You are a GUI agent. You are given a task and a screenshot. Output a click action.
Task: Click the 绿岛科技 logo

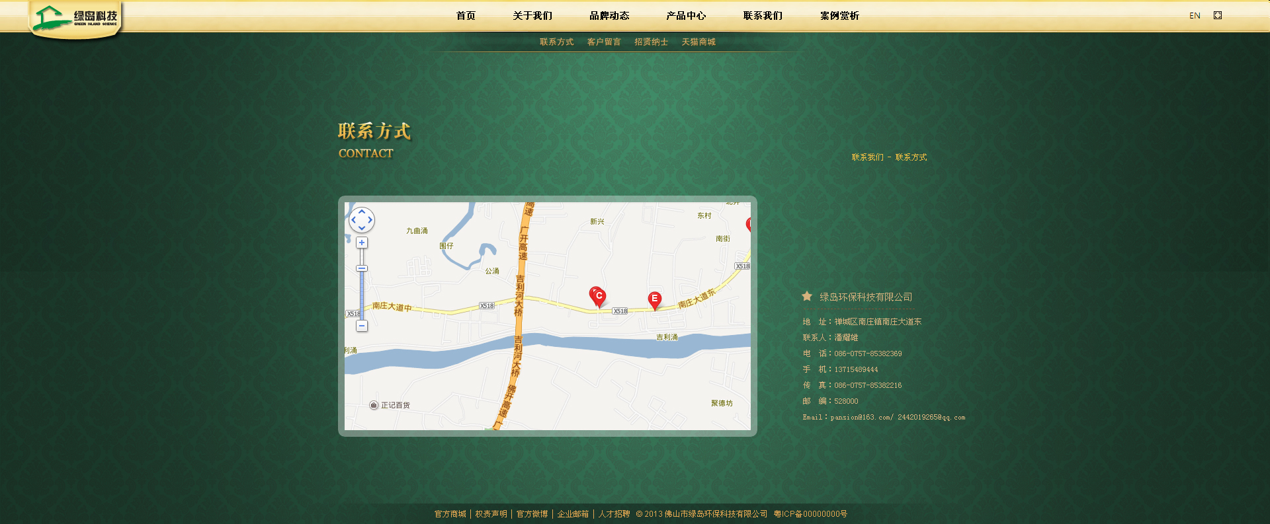click(76, 18)
